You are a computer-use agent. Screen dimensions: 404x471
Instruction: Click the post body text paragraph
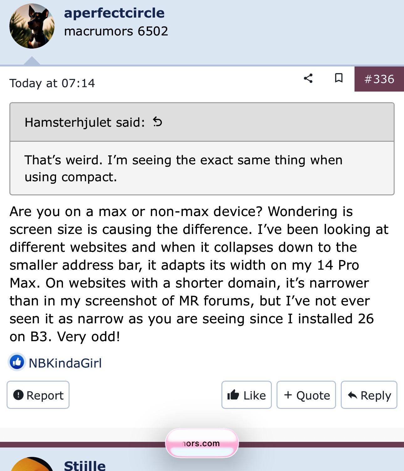pos(199,274)
